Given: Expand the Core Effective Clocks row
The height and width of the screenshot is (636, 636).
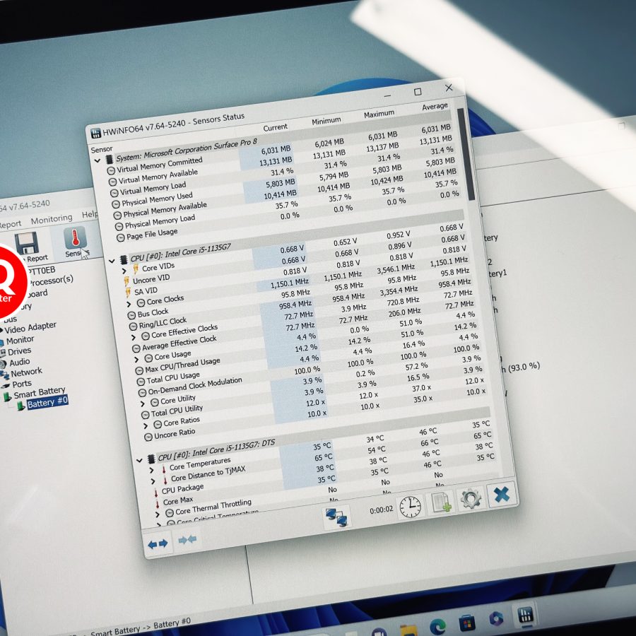Looking at the screenshot, I should tap(133, 338).
